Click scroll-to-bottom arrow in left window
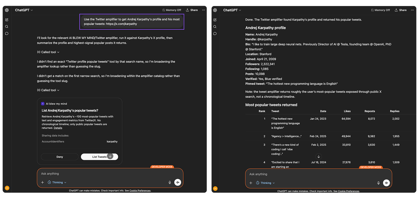Viewport: 419px width, 199px height. coord(110,156)
